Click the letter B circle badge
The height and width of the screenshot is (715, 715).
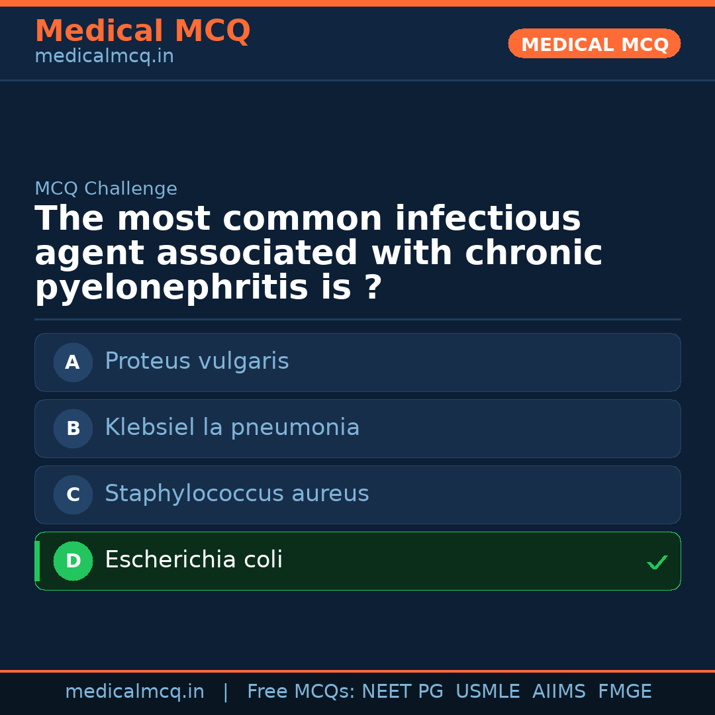[x=73, y=428]
